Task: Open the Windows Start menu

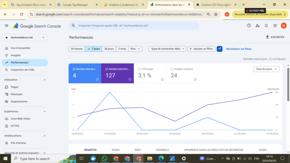Action: [x=5, y=159]
